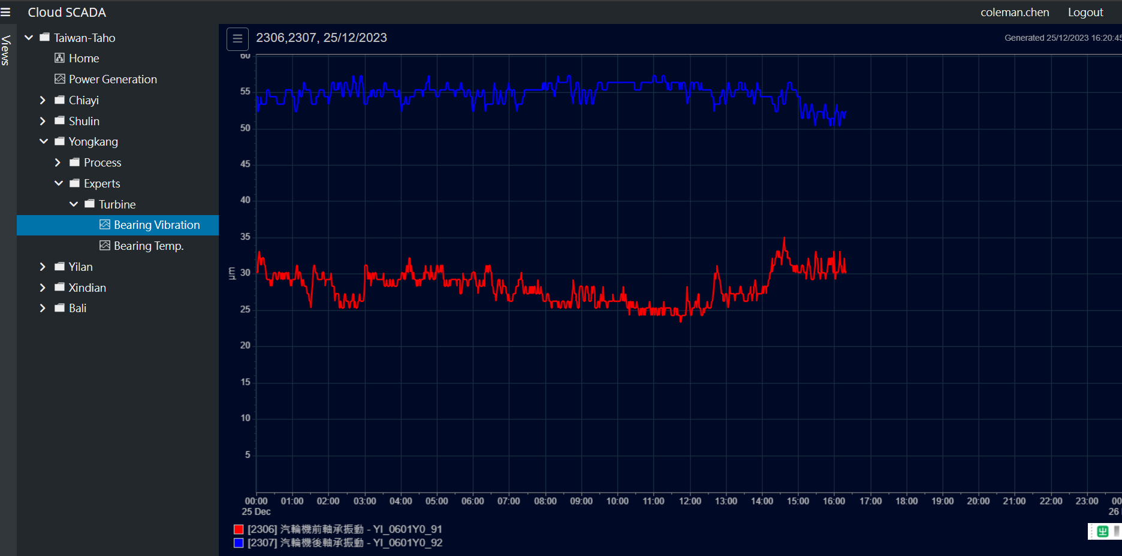Click the Chiayi folder icon
This screenshot has height=556, width=1122.
[x=59, y=100]
